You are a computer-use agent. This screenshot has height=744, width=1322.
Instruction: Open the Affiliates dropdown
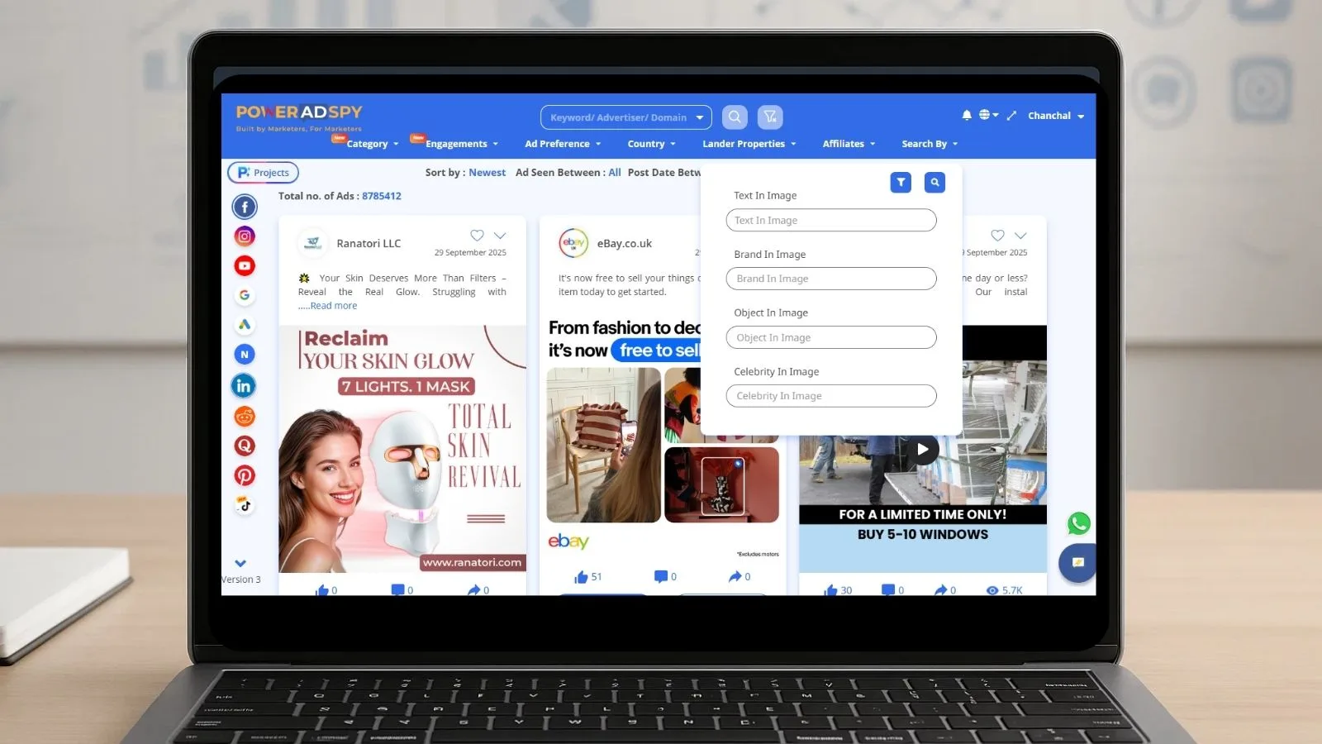click(849, 144)
